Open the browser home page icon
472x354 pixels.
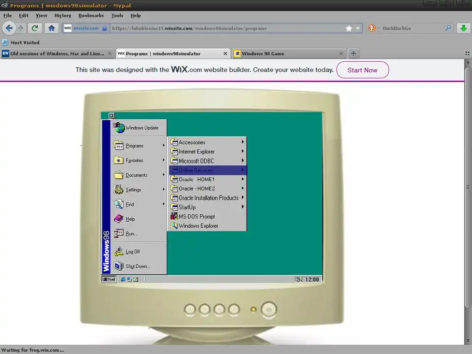[x=52, y=28]
